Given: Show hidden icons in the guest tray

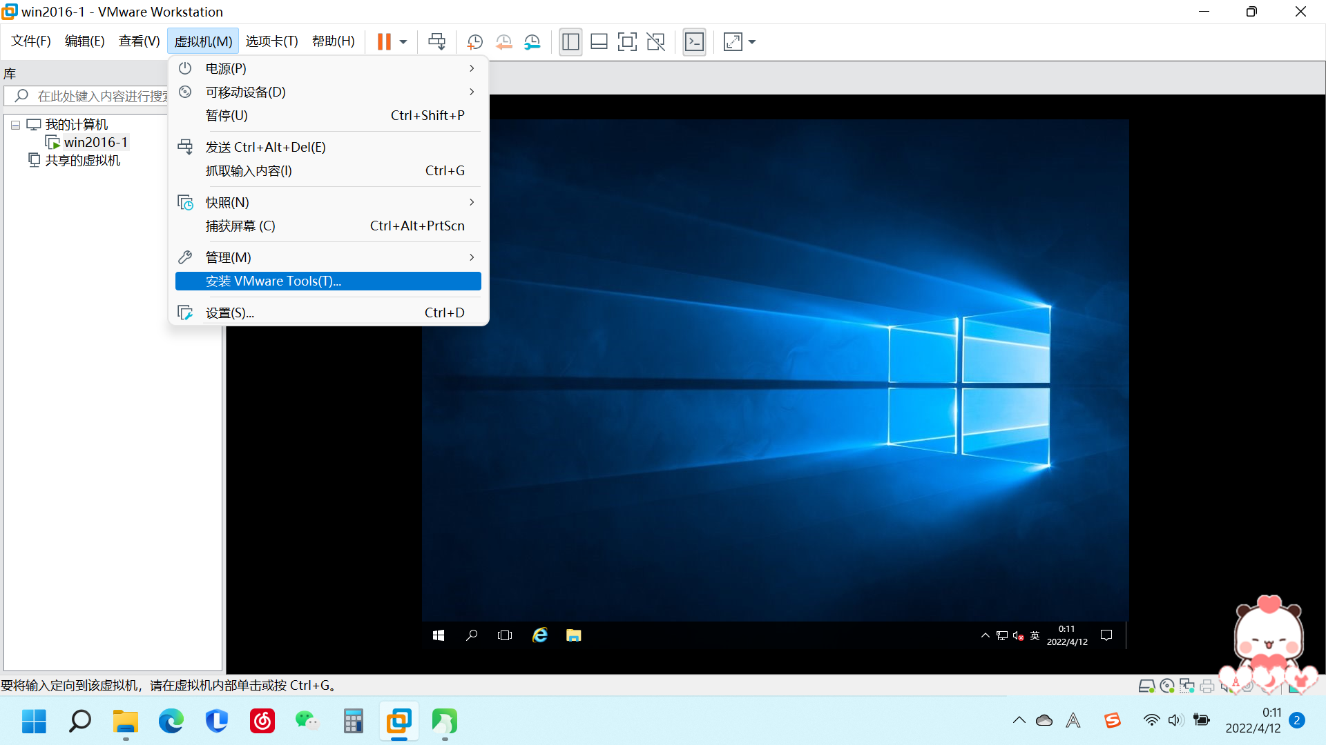Looking at the screenshot, I should click(985, 635).
